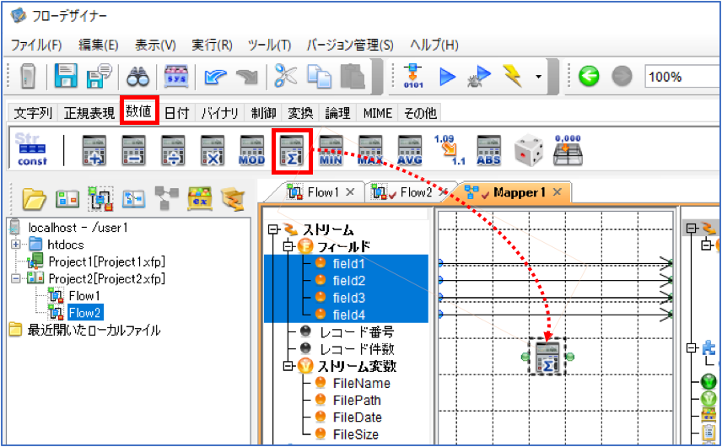The width and height of the screenshot is (722, 447).
Task: Click the green back arrow button
Action: point(589,76)
